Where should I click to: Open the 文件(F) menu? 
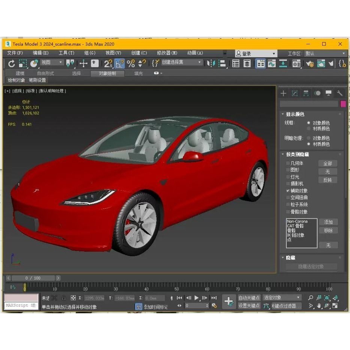coord(15,53)
